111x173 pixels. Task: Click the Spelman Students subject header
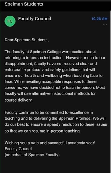[x=24, y=4]
